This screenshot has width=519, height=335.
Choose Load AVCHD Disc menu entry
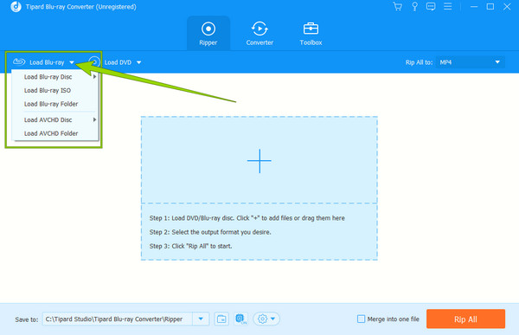pyautogui.click(x=55, y=120)
